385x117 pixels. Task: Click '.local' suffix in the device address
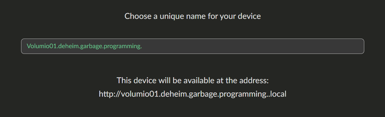pyautogui.click(x=277, y=94)
